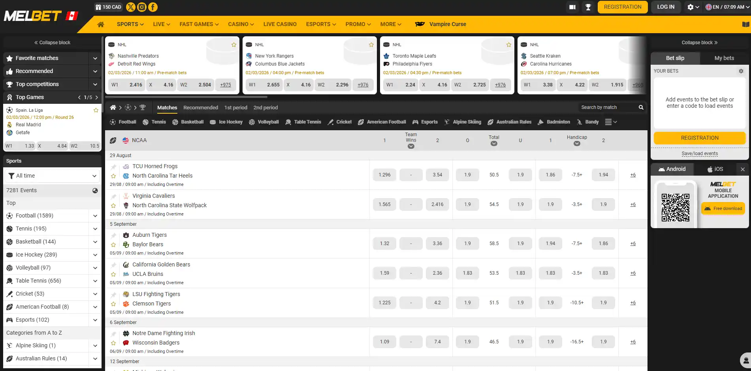751x371 pixels.
Task: Open +6 markets for TCU Horned Frogs
Action: click(633, 175)
